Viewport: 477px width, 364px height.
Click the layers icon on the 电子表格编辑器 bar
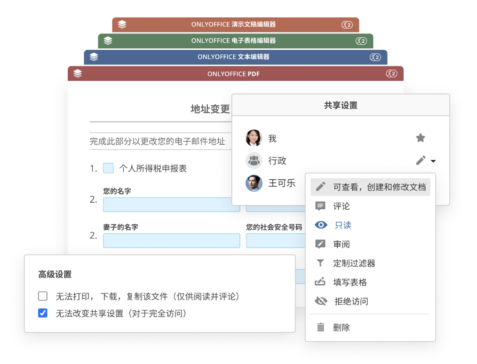click(108, 40)
